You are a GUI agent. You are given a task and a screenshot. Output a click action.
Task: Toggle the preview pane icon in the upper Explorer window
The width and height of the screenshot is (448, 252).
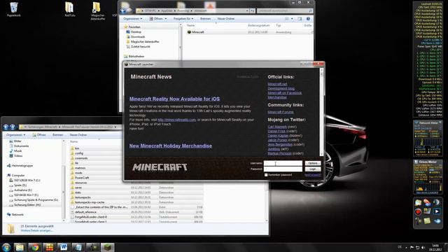(x=300, y=19)
